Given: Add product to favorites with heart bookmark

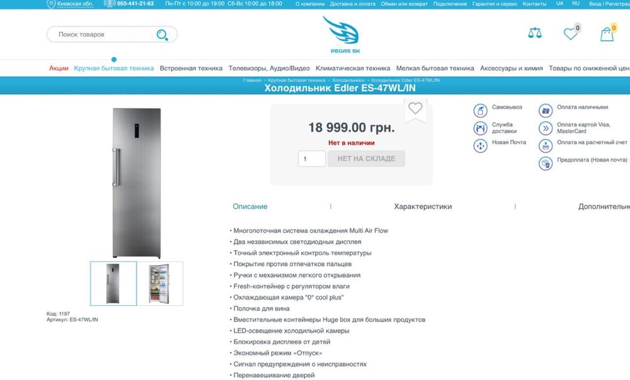Looking at the screenshot, I should pos(415,108).
